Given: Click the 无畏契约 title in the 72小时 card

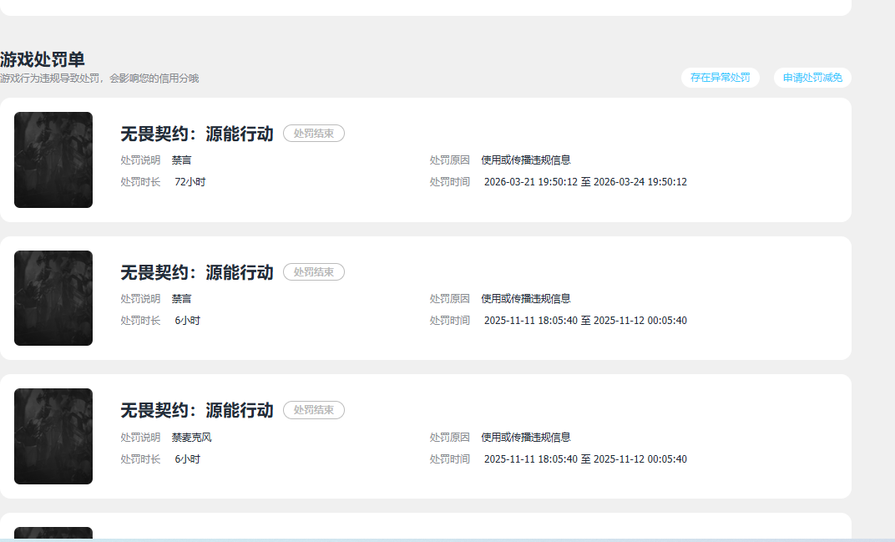Looking at the screenshot, I should coord(197,134).
